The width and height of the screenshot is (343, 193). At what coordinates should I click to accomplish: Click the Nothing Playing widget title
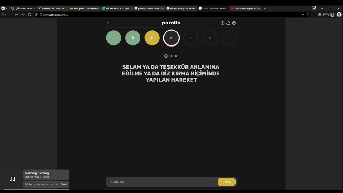click(x=37, y=173)
